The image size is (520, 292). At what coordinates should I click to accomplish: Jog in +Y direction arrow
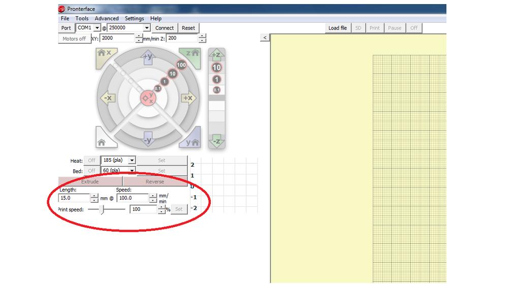pyautogui.click(x=148, y=57)
